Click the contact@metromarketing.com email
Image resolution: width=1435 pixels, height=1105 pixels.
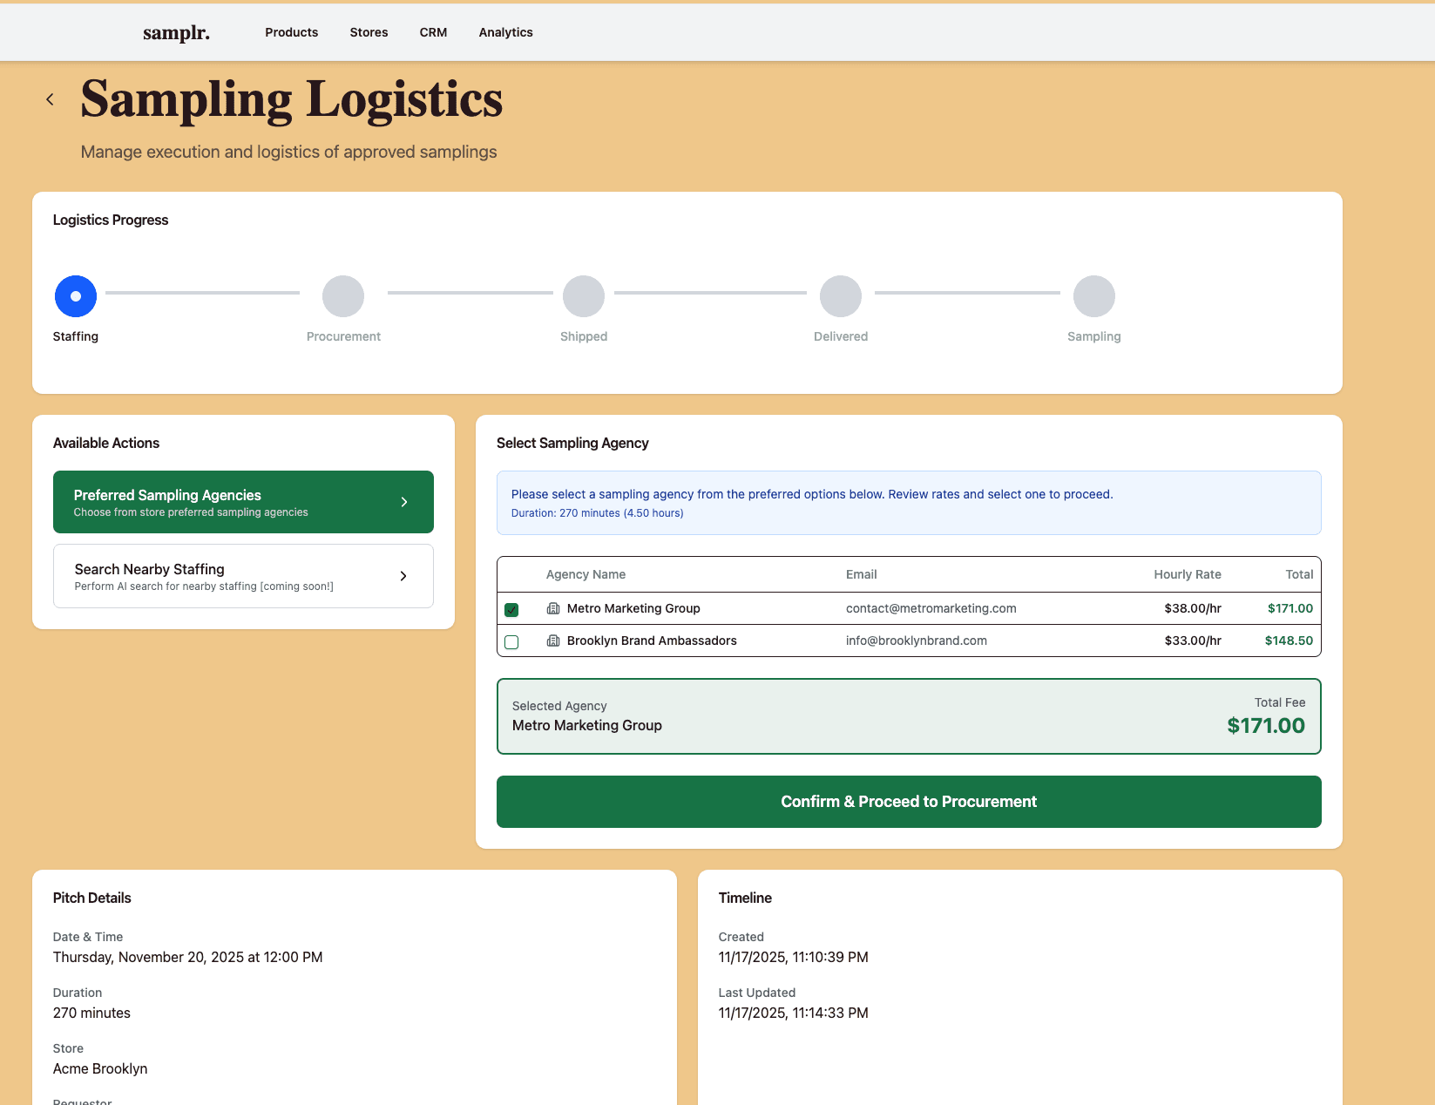pos(931,608)
